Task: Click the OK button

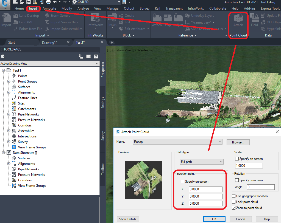Action: pos(214,219)
